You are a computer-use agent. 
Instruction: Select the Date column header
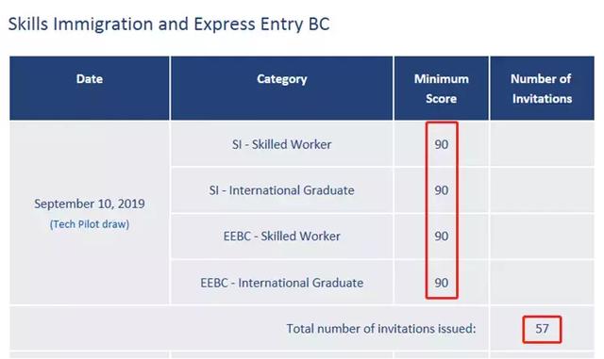90,79
